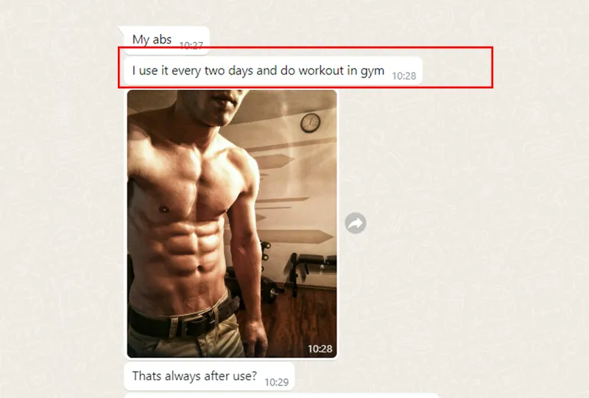This screenshot has width=589, height=398.
Task: Click the partially visible message bubble at the bottom
Action: (x=281, y=396)
